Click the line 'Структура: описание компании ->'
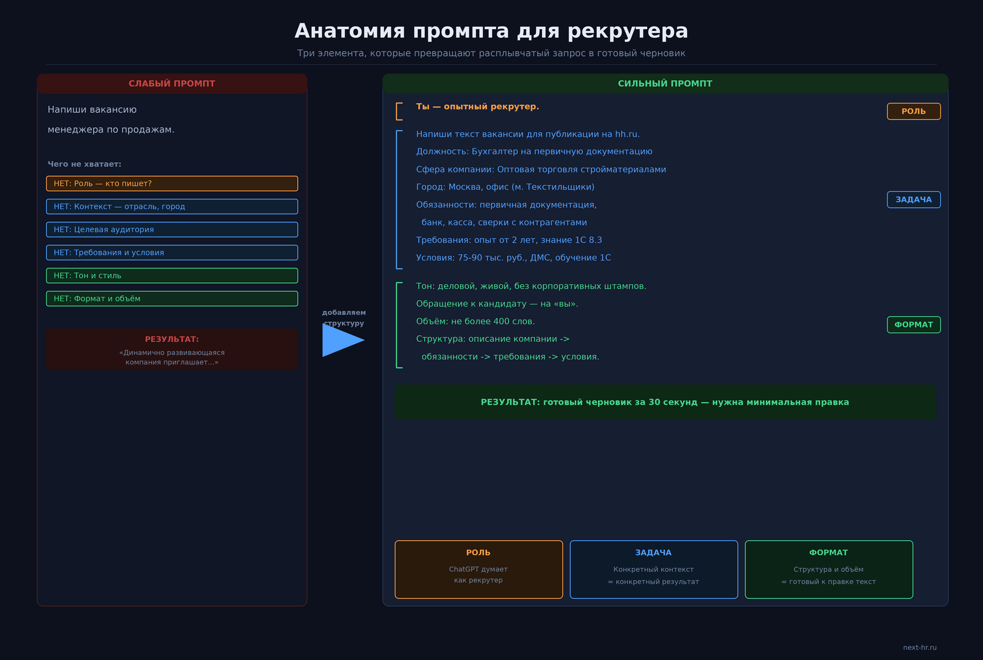This screenshot has width=983, height=660. click(x=493, y=339)
